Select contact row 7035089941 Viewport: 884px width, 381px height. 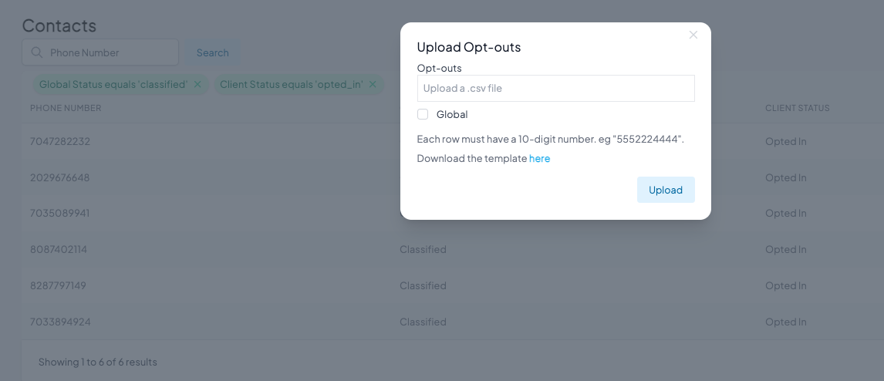point(60,213)
